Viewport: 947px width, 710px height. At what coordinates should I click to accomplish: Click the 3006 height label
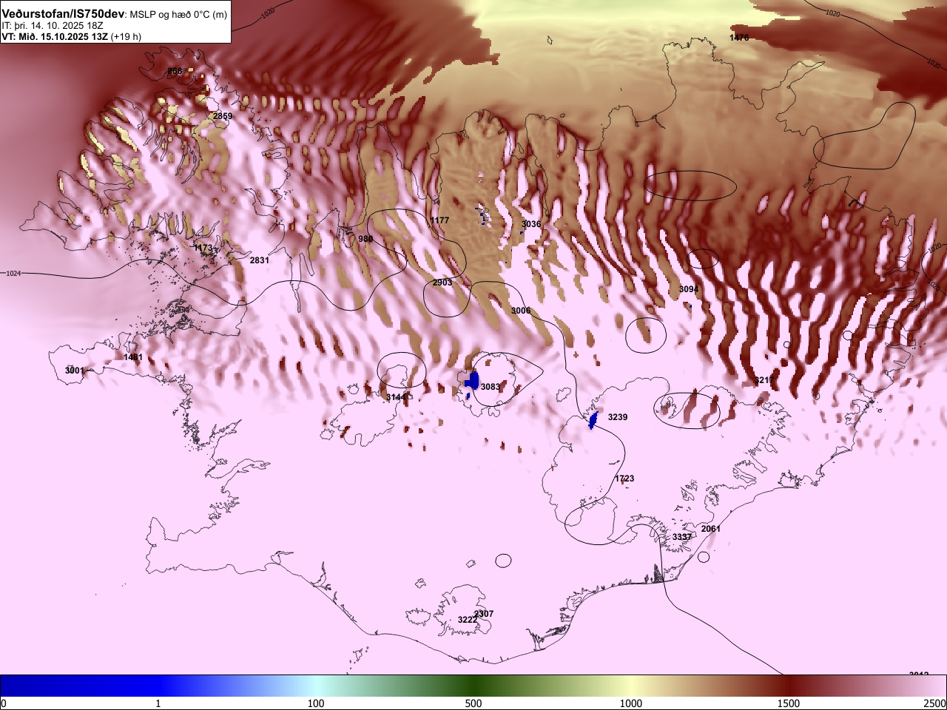[521, 311]
